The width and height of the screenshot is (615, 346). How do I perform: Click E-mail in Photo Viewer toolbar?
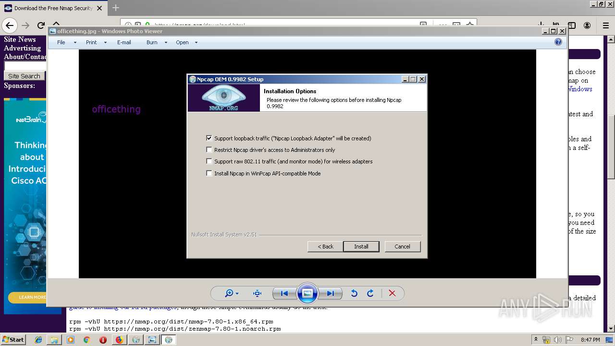point(124,42)
